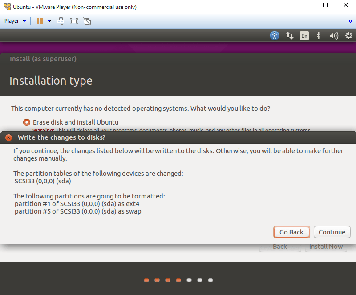Maximize the VMware Player window
The height and width of the screenshot is (295, 356).
click(325, 6)
